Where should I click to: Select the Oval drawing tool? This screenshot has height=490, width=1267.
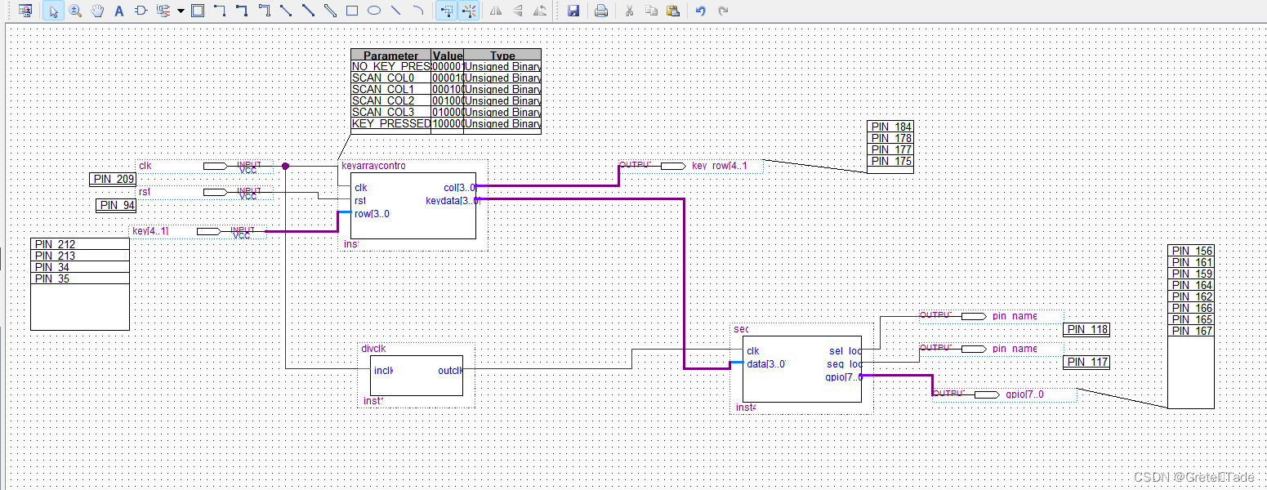coord(374,11)
